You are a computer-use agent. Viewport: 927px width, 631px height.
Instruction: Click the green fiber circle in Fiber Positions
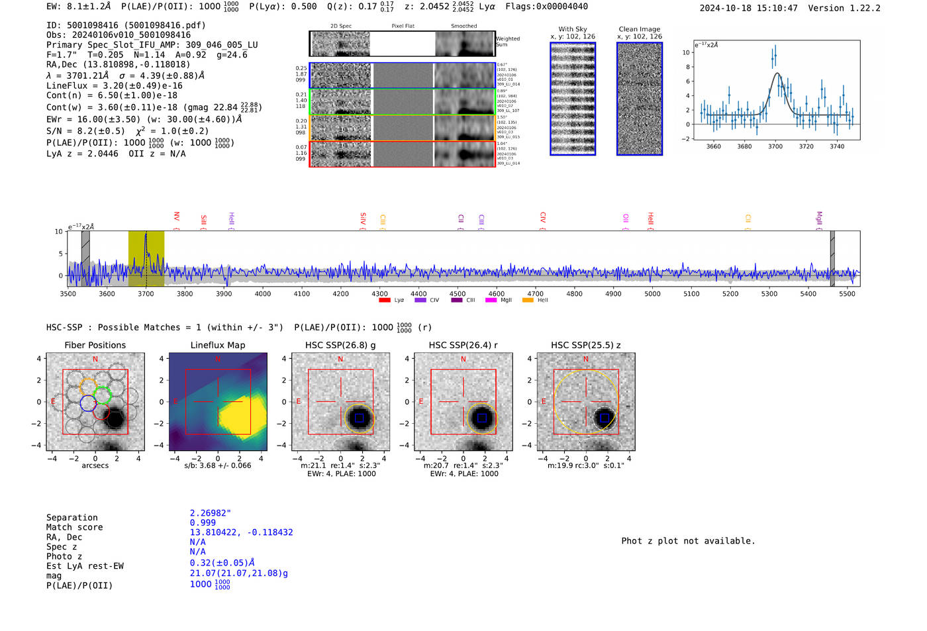click(x=102, y=395)
